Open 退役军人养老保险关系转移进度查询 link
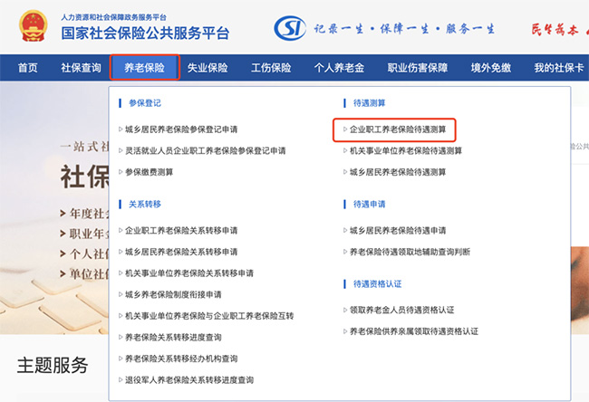Image resolution: width=589 pixels, height=402 pixels. [x=188, y=379]
